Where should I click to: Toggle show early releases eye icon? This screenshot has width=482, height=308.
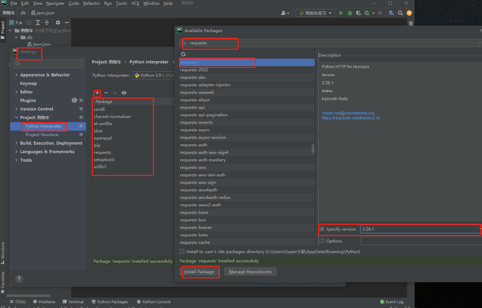pyautogui.click(x=124, y=93)
